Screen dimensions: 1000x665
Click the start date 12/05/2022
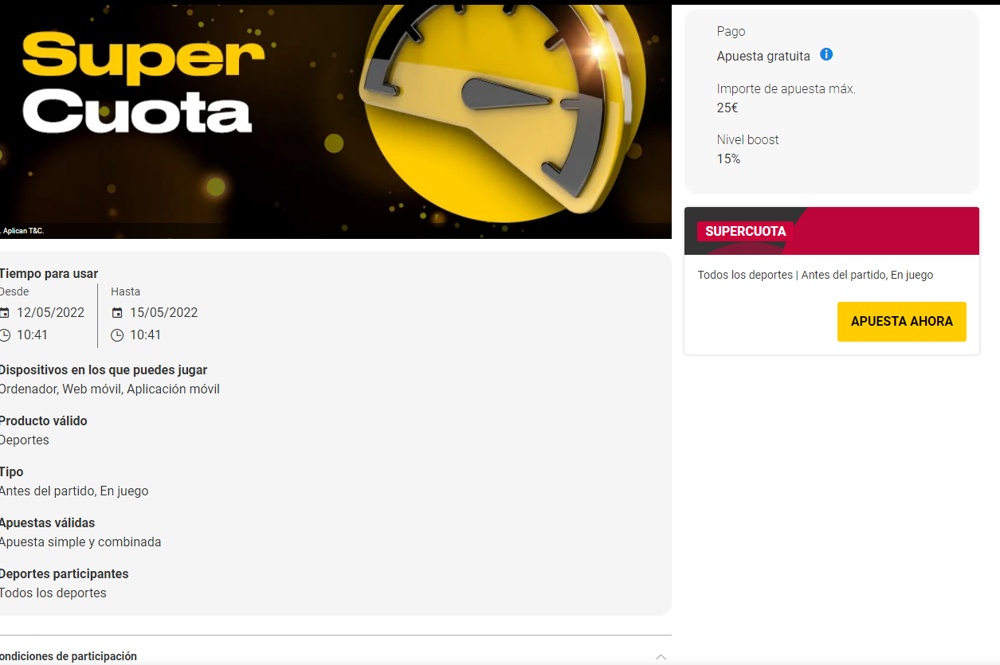click(50, 312)
